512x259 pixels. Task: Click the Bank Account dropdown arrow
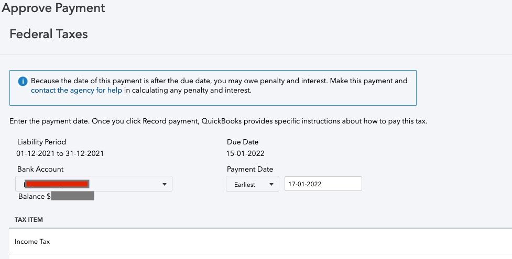[x=164, y=184]
